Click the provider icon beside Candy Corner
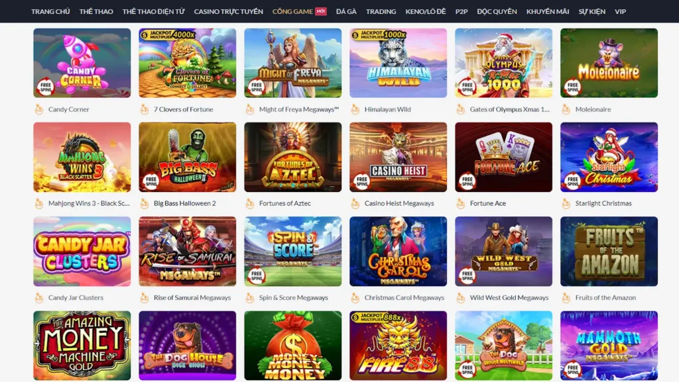This screenshot has height=382, width=679. [x=39, y=109]
